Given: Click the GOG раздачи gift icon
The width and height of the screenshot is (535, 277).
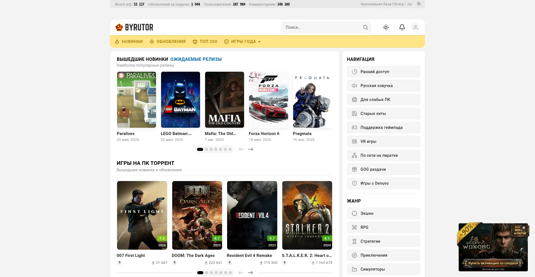Looking at the screenshot, I should [x=354, y=169].
